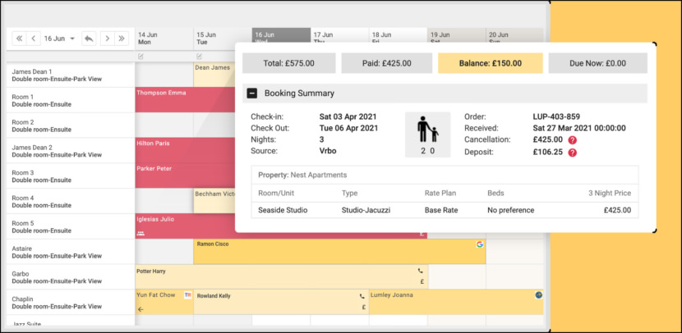
Task: Jump back with the double-left arrow
Action: pyautogui.click(x=19, y=39)
